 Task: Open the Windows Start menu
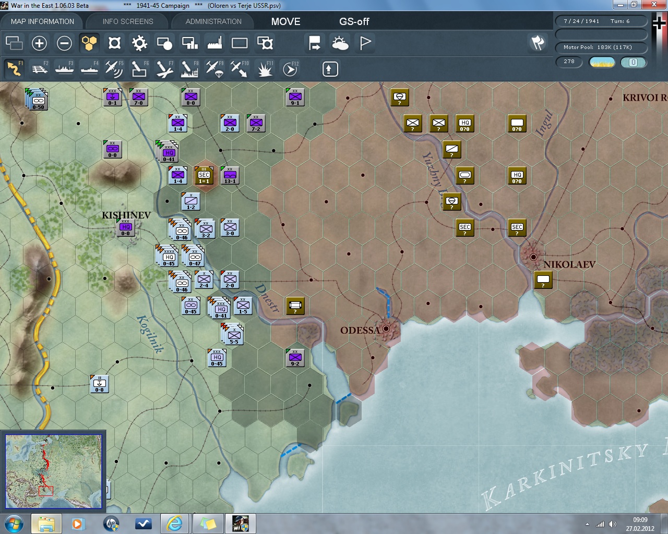click(14, 523)
